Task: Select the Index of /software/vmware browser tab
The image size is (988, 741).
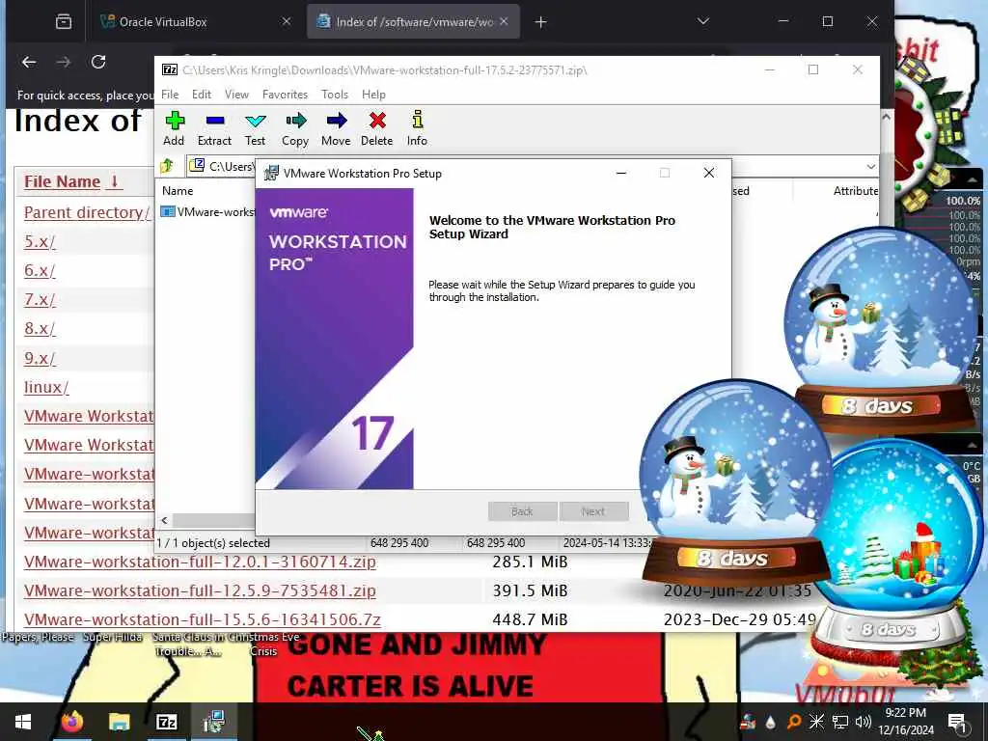Action: [x=413, y=21]
